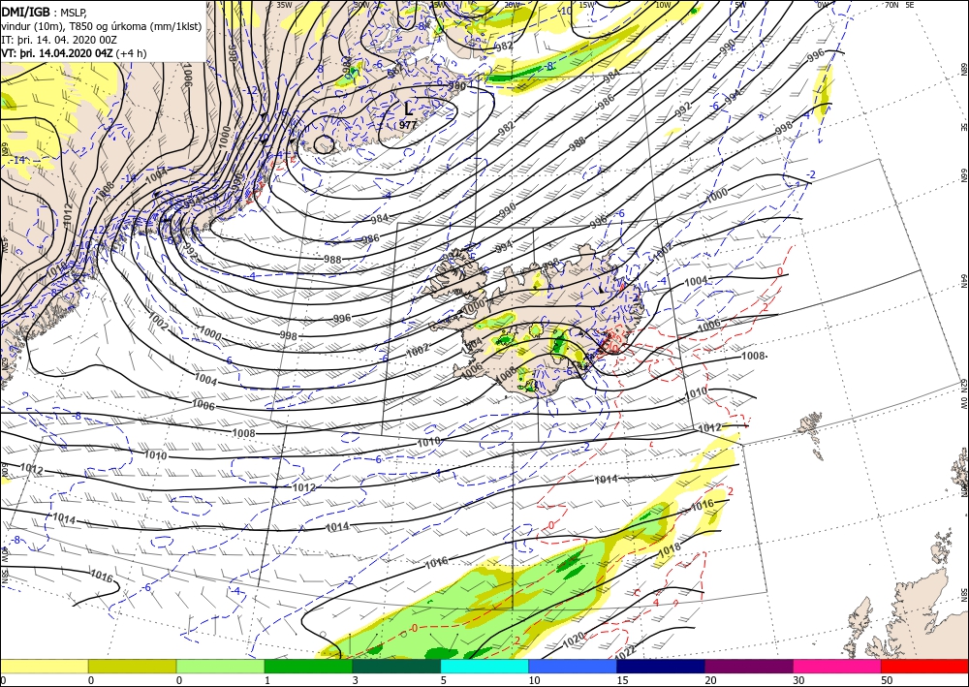This screenshot has height=687, width=969.
Task: Select the red swatch at the legend end
Action: (925, 666)
